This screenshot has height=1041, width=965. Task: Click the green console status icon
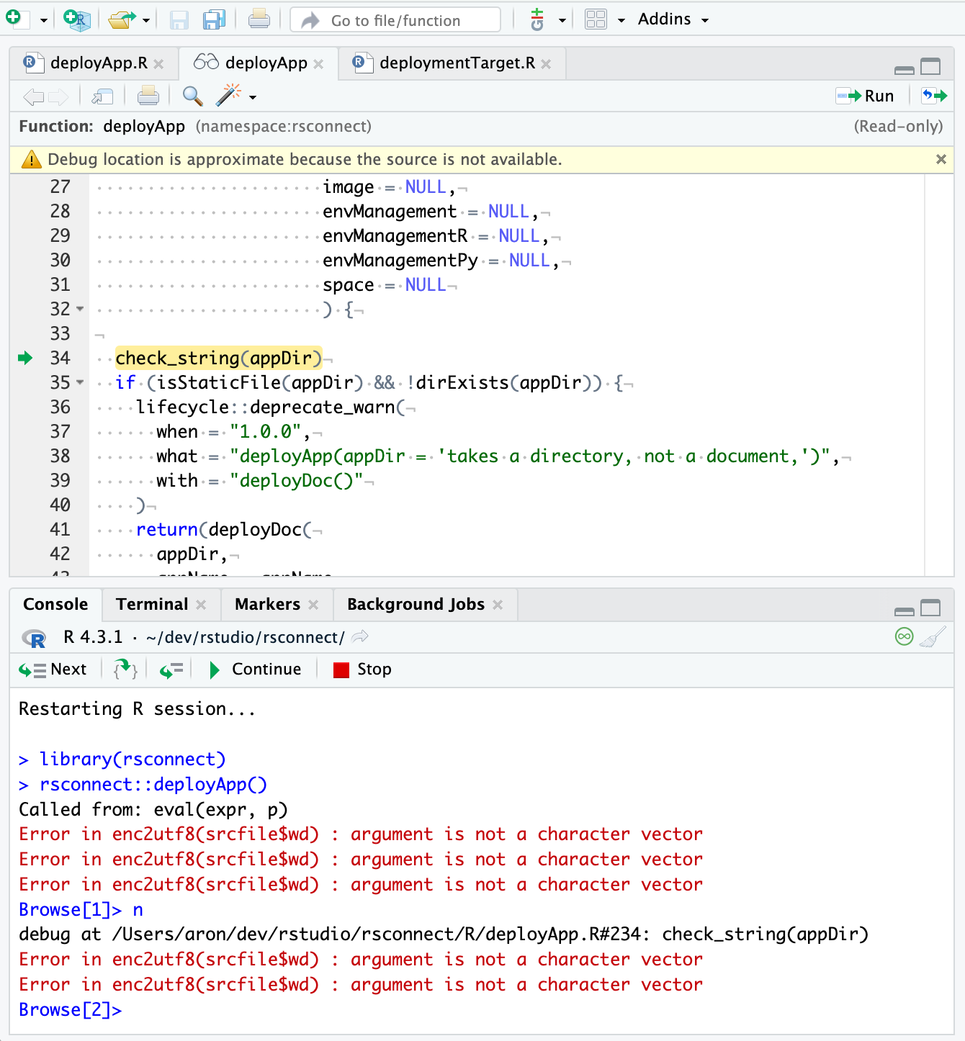tap(904, 636)
